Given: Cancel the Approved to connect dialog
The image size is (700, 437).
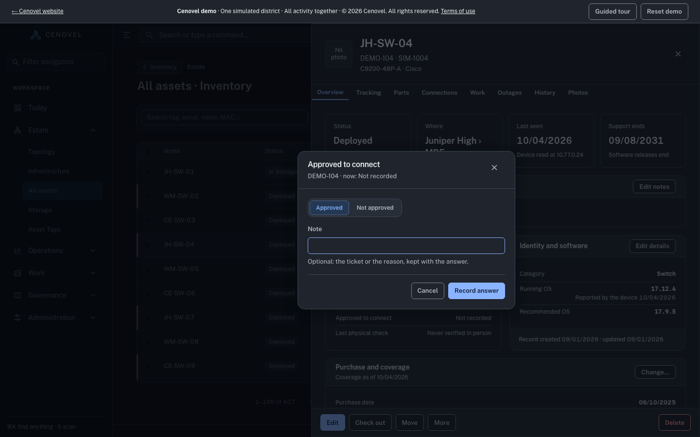Looking at the screenshot, I should point(427,291).
